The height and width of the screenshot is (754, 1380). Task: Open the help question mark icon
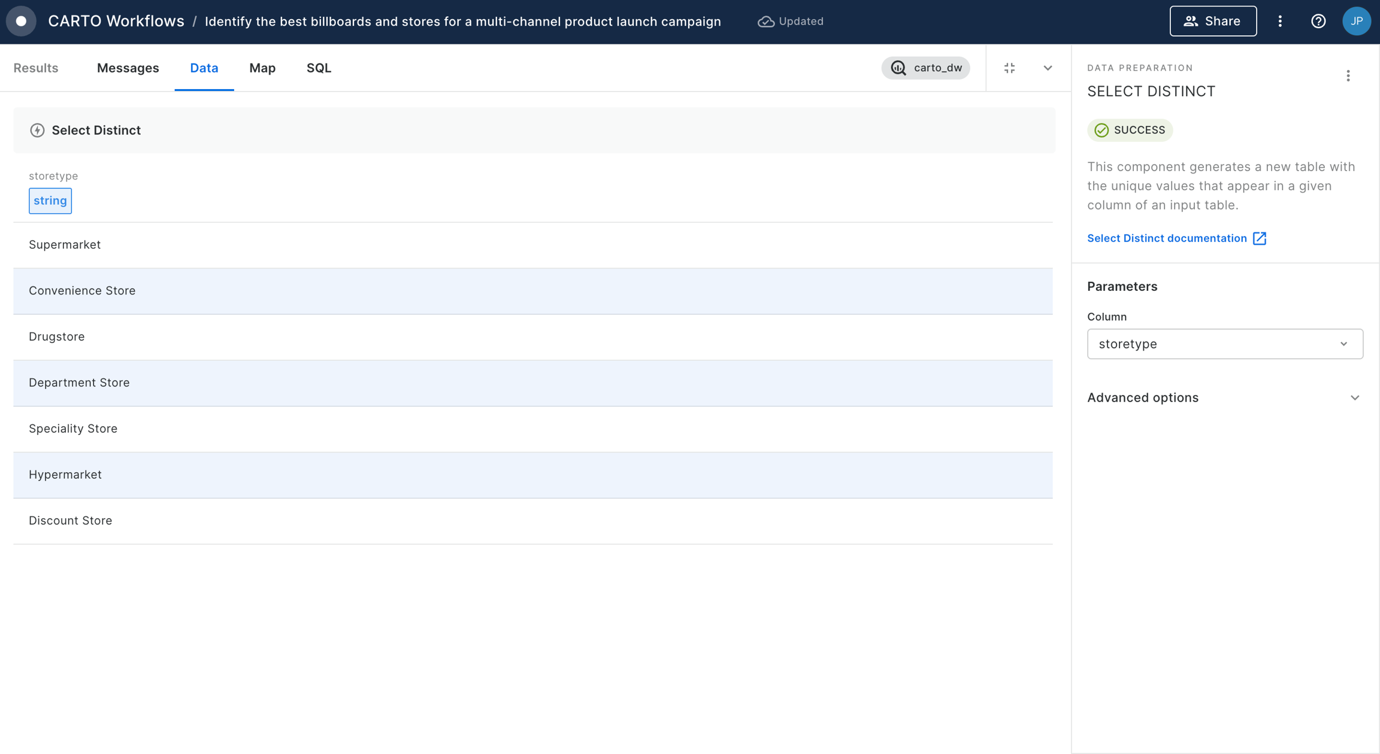(1318, 22)
